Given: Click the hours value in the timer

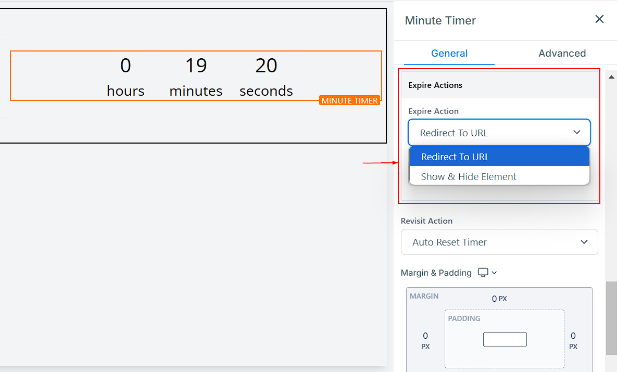Looking at the screenshot, I should click(x=125, y=66).
